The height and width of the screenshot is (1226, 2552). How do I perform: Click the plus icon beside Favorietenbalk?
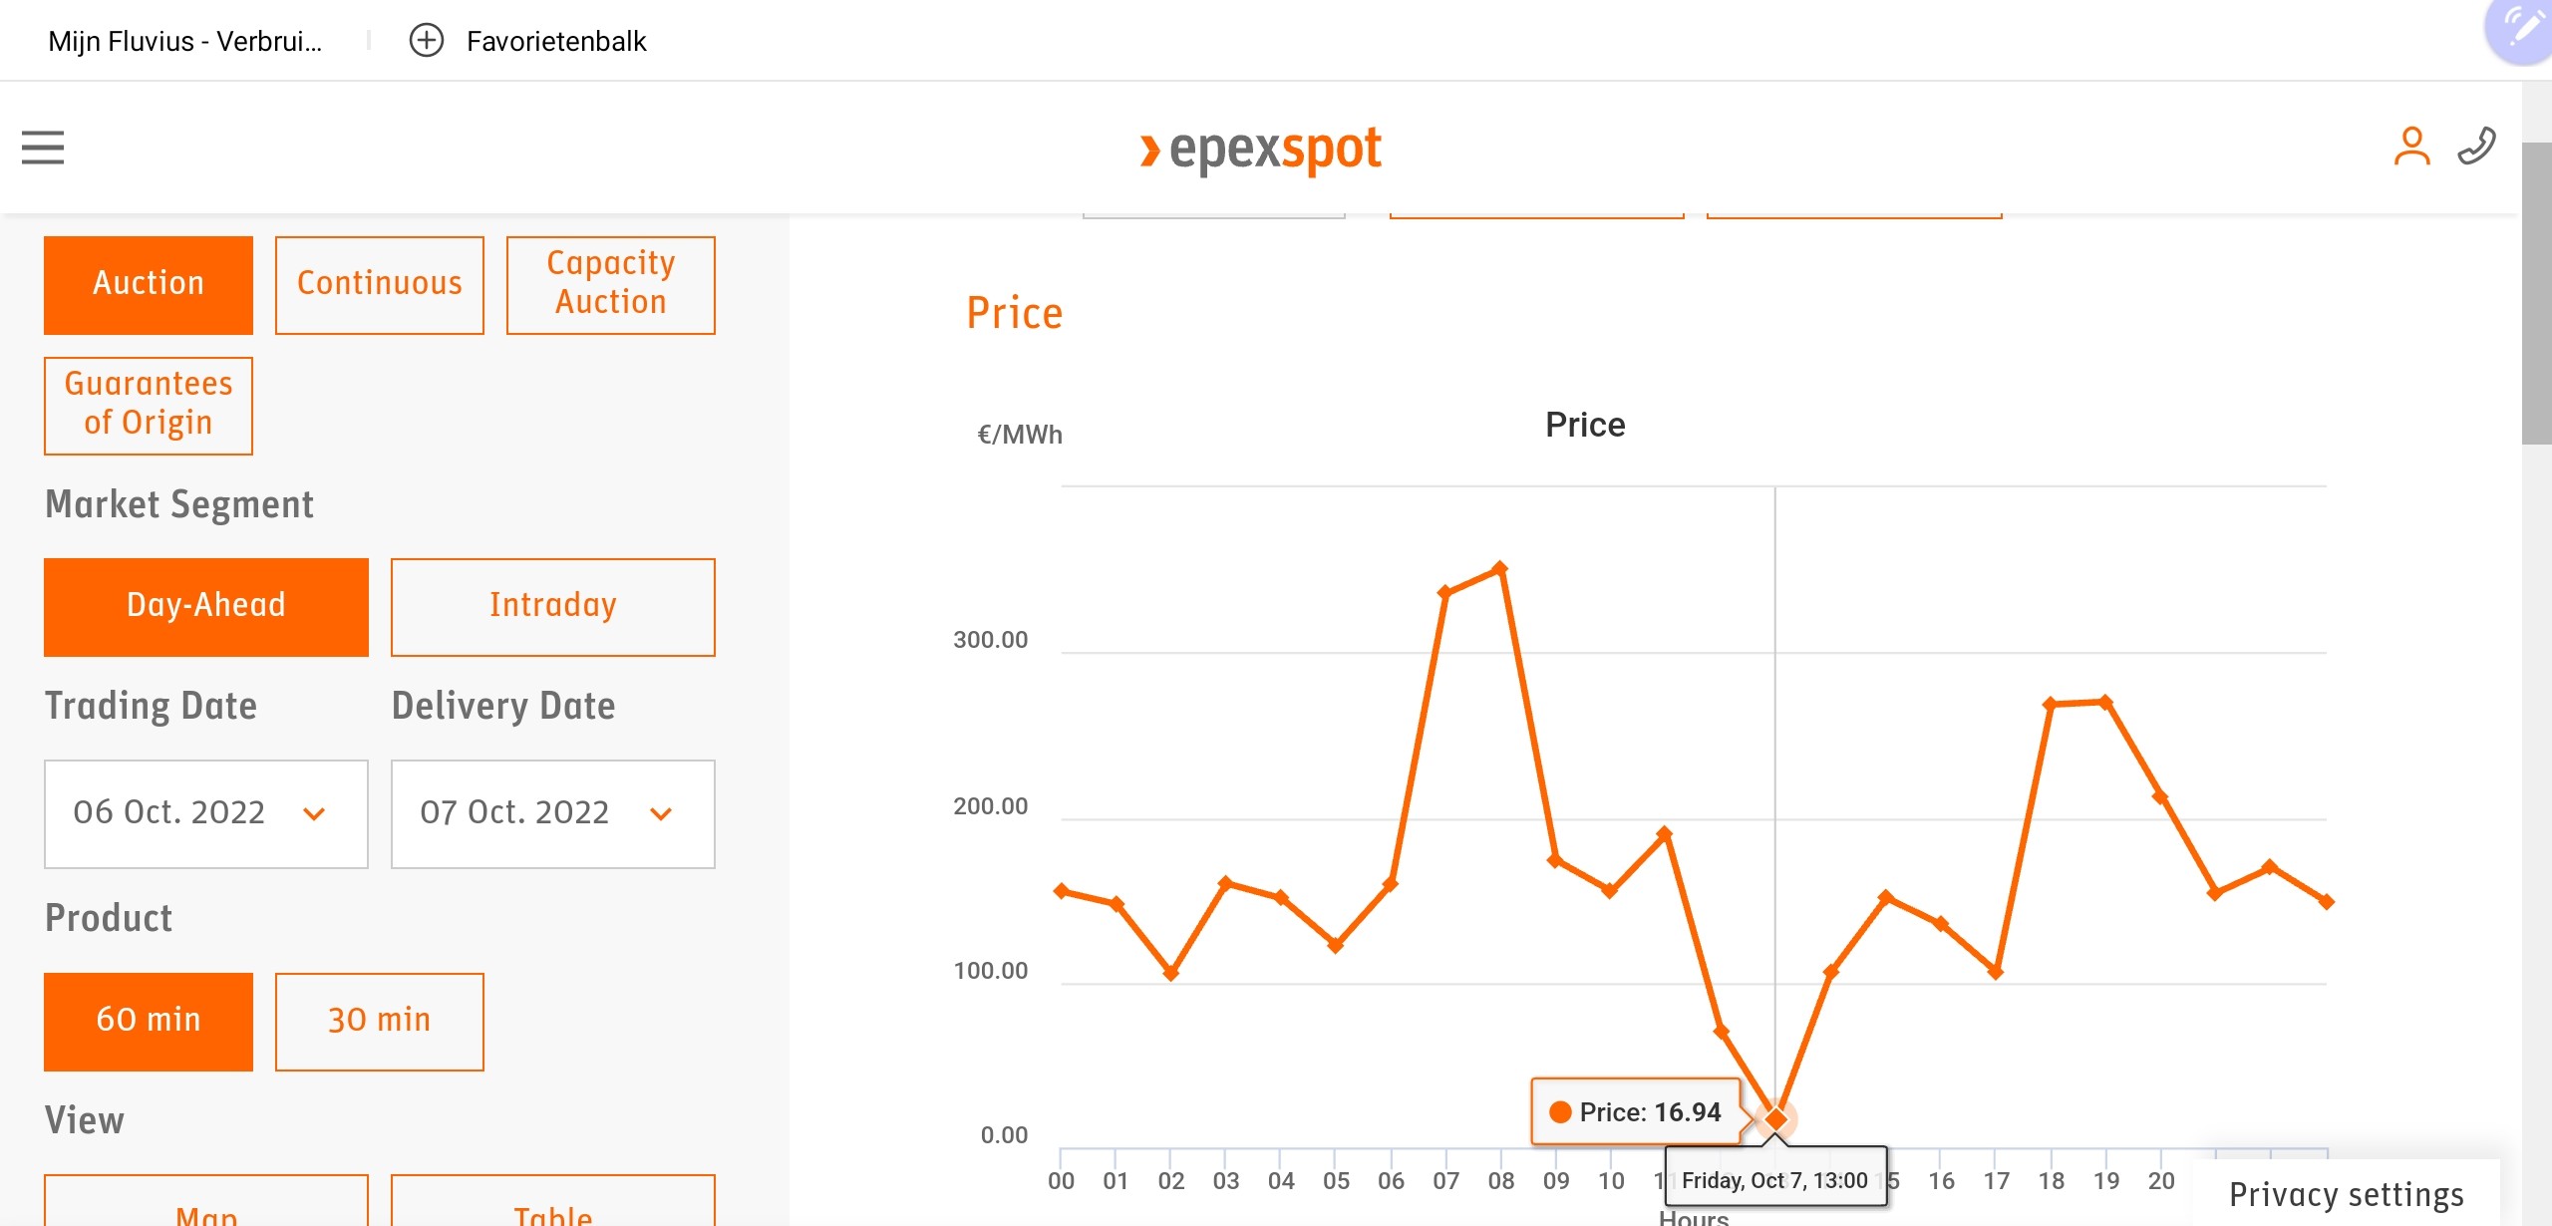(x=427, y=41)
